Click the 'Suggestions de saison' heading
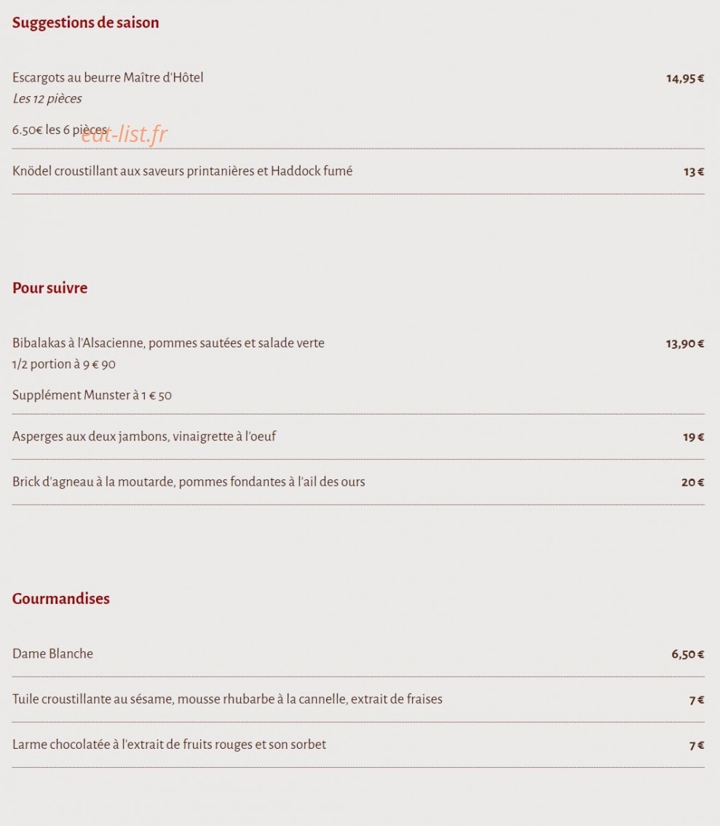The image size is (720, 826). point(85,23)
